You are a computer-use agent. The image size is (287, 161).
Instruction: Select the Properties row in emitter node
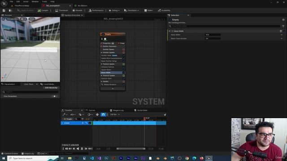pos(107,43)
